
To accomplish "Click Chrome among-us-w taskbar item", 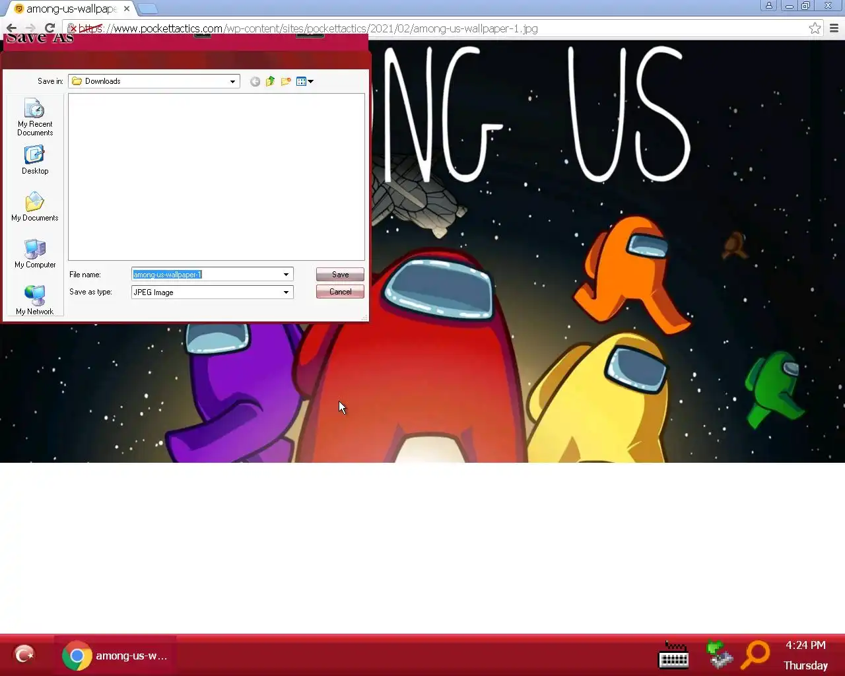I will click(x=115, y=656).
